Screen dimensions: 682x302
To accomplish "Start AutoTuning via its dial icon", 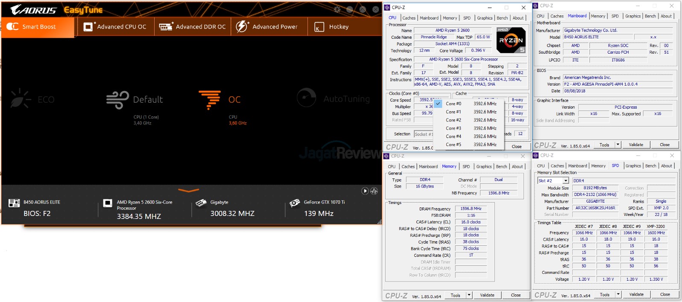I will coord(306,98).
